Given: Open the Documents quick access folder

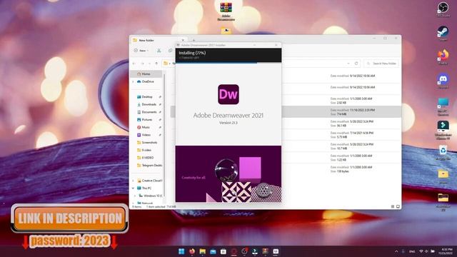Looking at the screenshot, I should click(149, 112).
